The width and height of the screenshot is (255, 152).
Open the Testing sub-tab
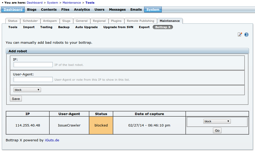[x=46, y=27]
